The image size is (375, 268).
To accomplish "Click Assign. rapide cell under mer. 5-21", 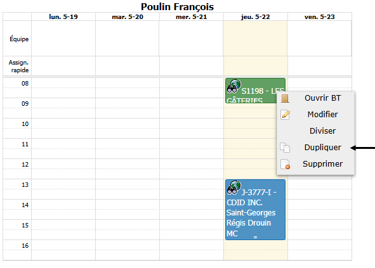I will (x=192, y=66).
